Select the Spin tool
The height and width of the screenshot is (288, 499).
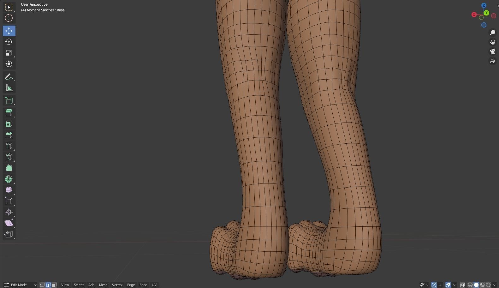pos(9,179)
